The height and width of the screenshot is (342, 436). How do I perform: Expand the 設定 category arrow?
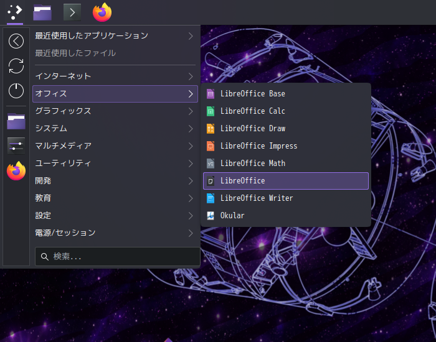point(191,216)
